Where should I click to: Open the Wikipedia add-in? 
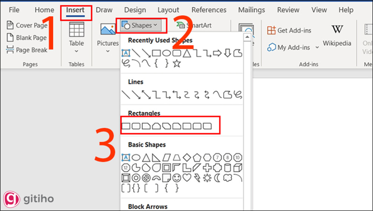[x=337, y=35]
